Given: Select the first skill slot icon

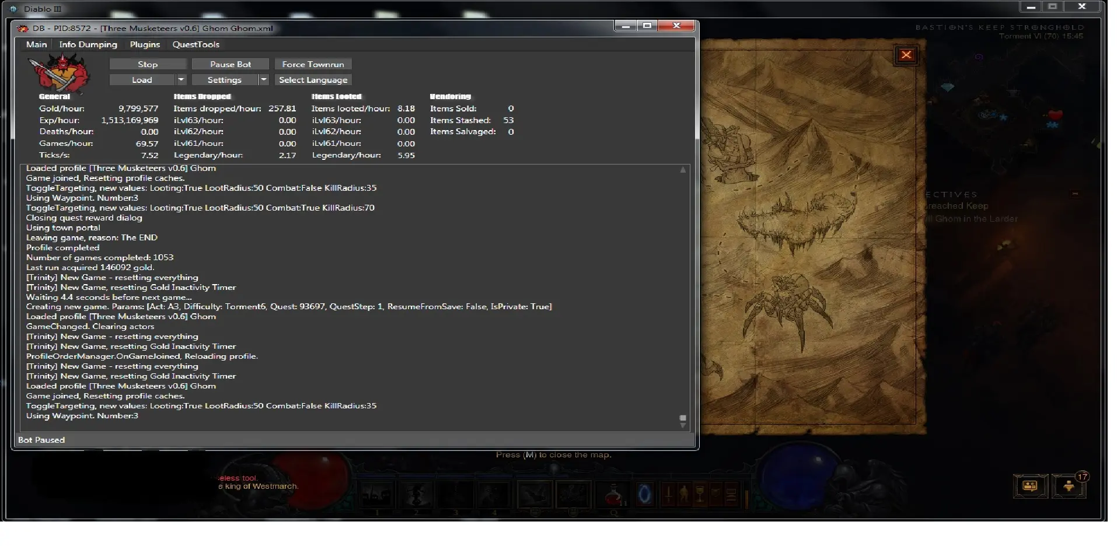Looking at the screenshot, I should click(377, 495).
